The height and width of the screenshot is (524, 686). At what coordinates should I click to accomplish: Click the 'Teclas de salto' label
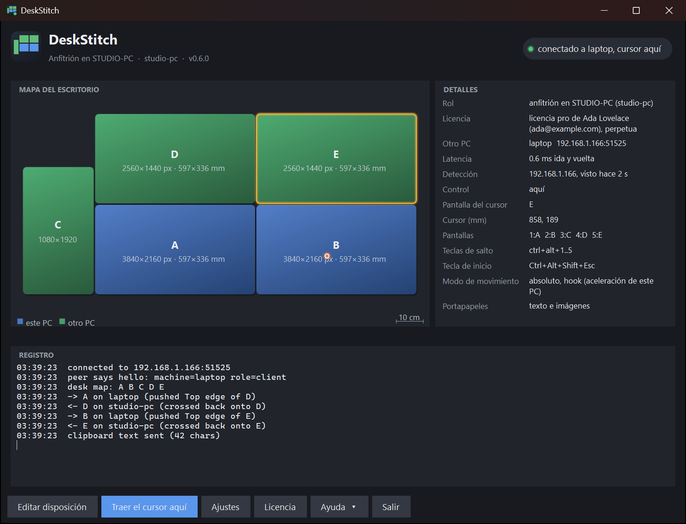click(x=468, y=251)
